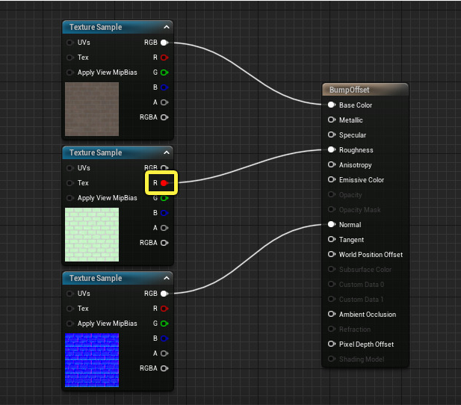Collapse the green roughness Texture Sample node
Image resolution: width=461 pixels, height=405 pixels.
click(167, 152)
